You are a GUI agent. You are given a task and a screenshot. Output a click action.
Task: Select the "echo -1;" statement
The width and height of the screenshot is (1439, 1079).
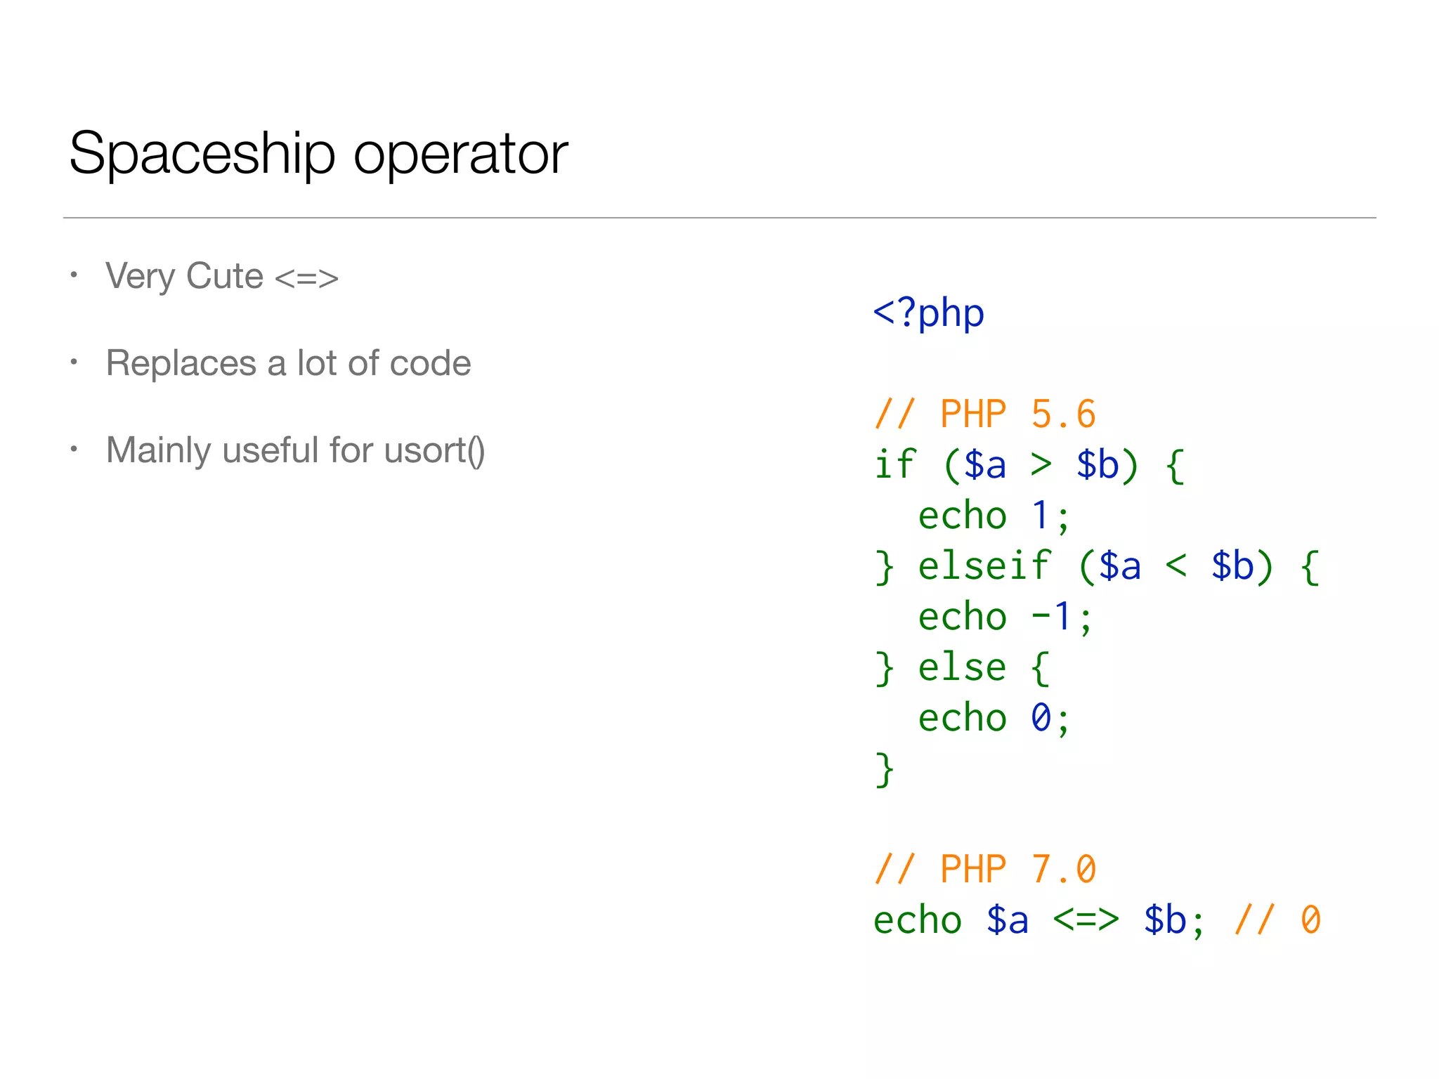point(1005,617)
